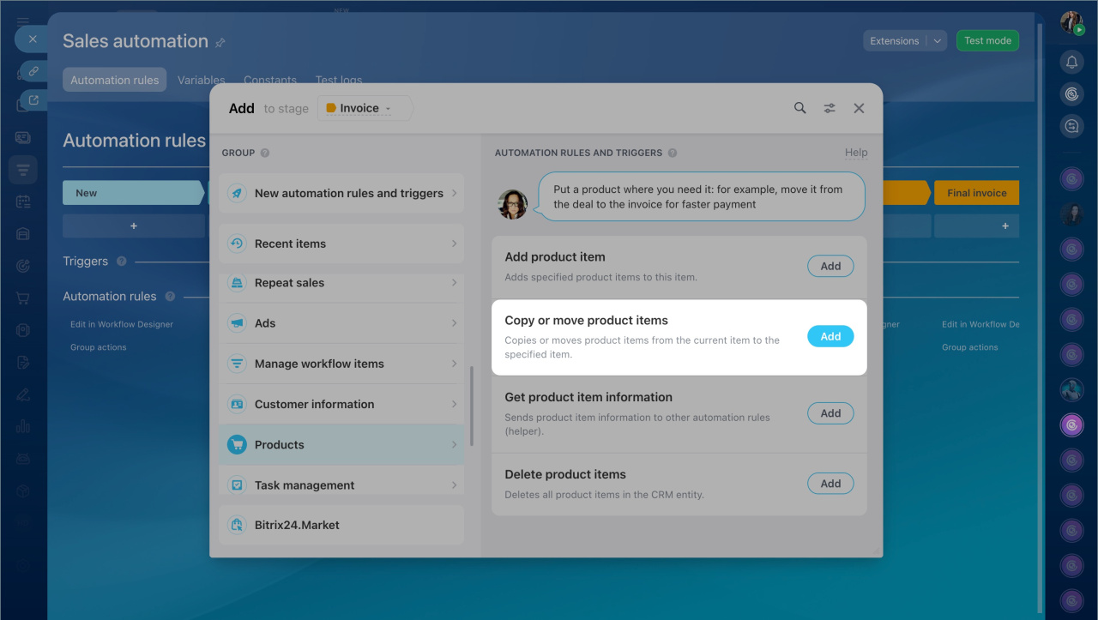Click the Ads megaphone icon

coord(237,323)
